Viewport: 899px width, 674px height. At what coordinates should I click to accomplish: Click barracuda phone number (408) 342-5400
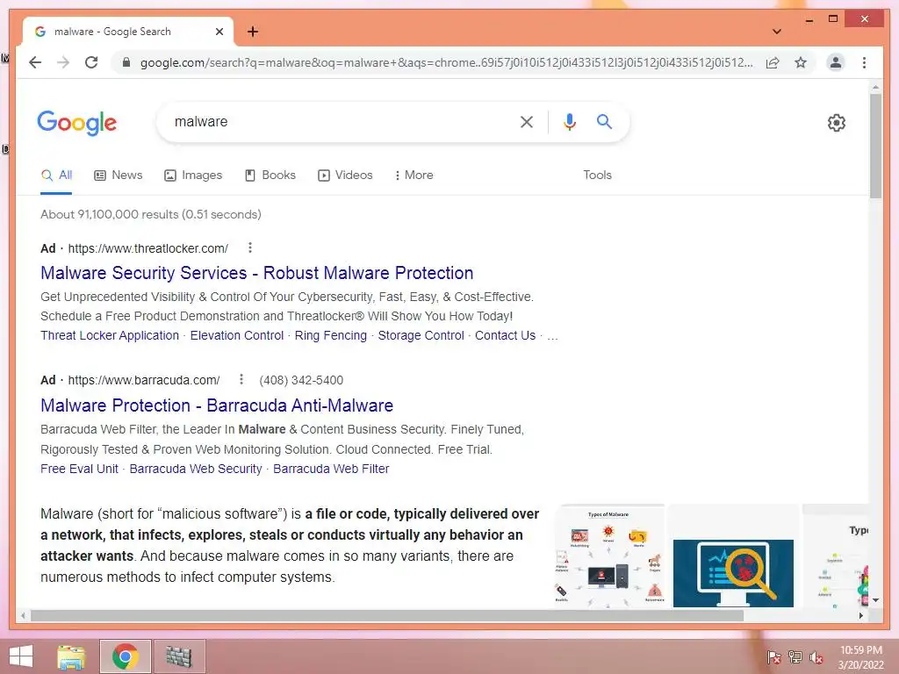tap(301, 380)
